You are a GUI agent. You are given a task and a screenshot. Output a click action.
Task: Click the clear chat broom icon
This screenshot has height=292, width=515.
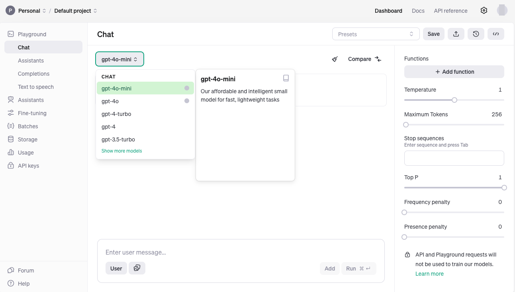[335, 59]
